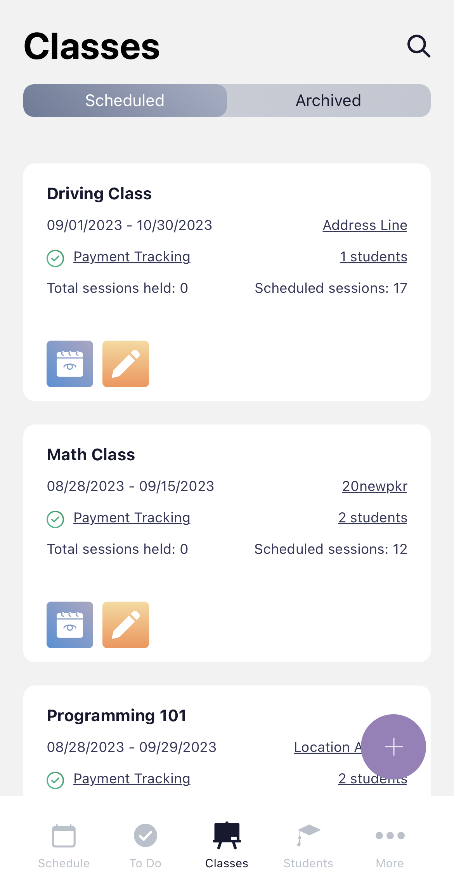This screenshot has height=889, width=454.
Task: Open Address Line for Driving Class
Action: tap(364, 225)
